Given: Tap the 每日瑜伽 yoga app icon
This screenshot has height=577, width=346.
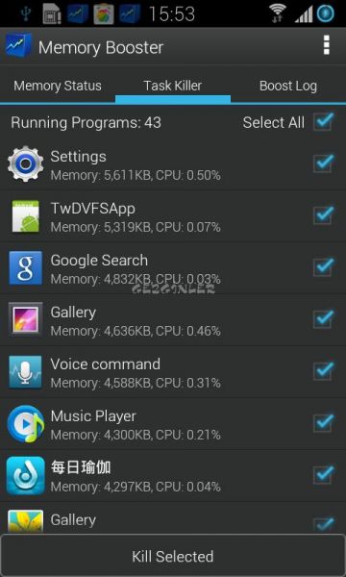Looking at the screenshot, I should click(x=25, y=476).
